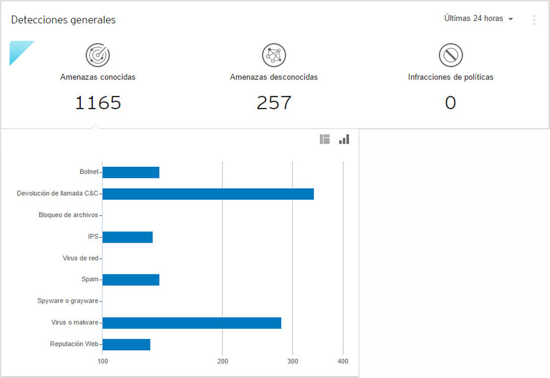Select the Infracciones de políticas tab

450,77
